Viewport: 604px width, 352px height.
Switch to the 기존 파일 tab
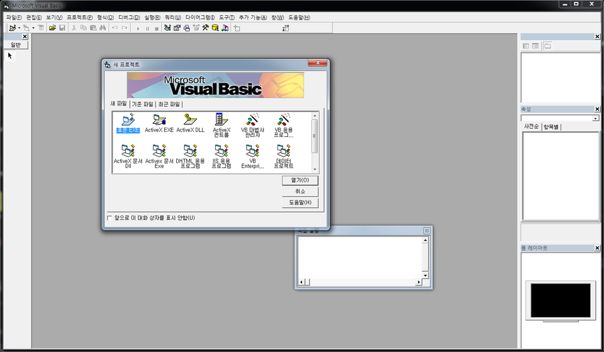point(143,104)
